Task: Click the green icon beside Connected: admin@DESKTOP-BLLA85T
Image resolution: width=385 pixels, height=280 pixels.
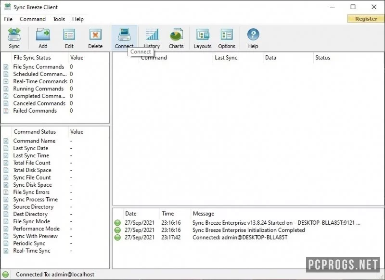Action: (117, 238)
